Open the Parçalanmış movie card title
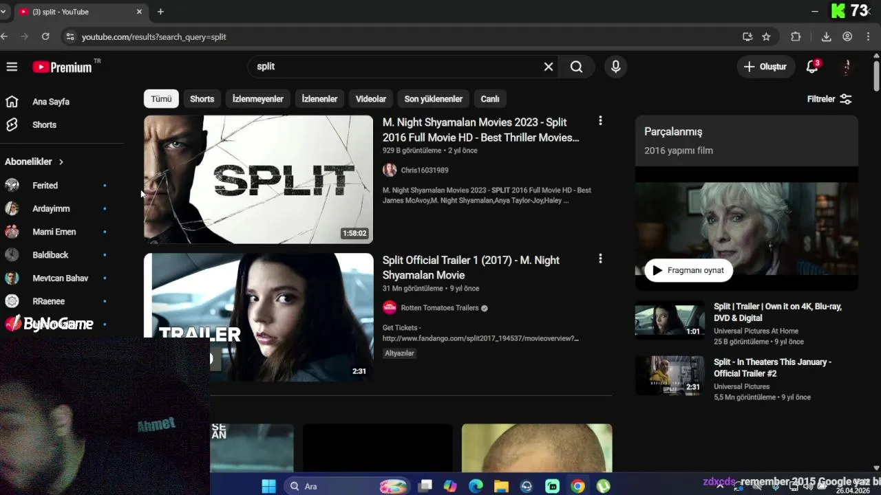Image resolution: width=881 pixels, height=495 pixels. click(x=673, y=131)
